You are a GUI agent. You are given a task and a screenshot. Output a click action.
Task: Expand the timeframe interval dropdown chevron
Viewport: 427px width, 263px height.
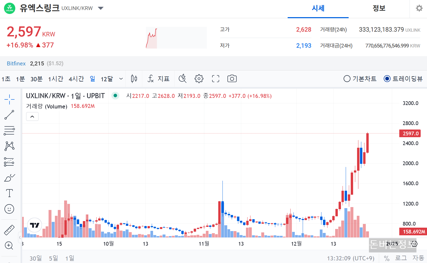pos(121,79)
